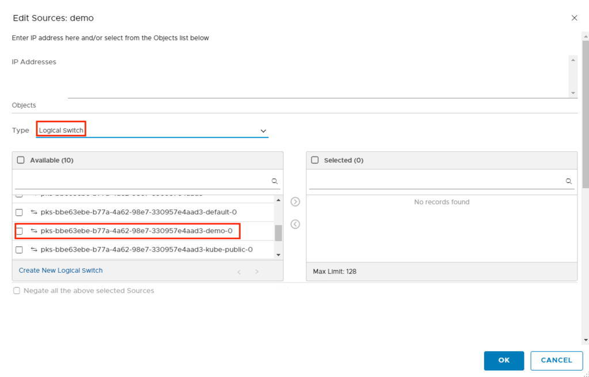Go to previous page of Available list
Image resolution: width=589 pixels, height=377 pixels.
240,272
